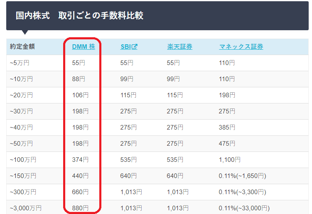Click the heading 国内株式 取引ごとの手数料比較
Viewport: 312px width, 214px height.
[x=79, y=15]
